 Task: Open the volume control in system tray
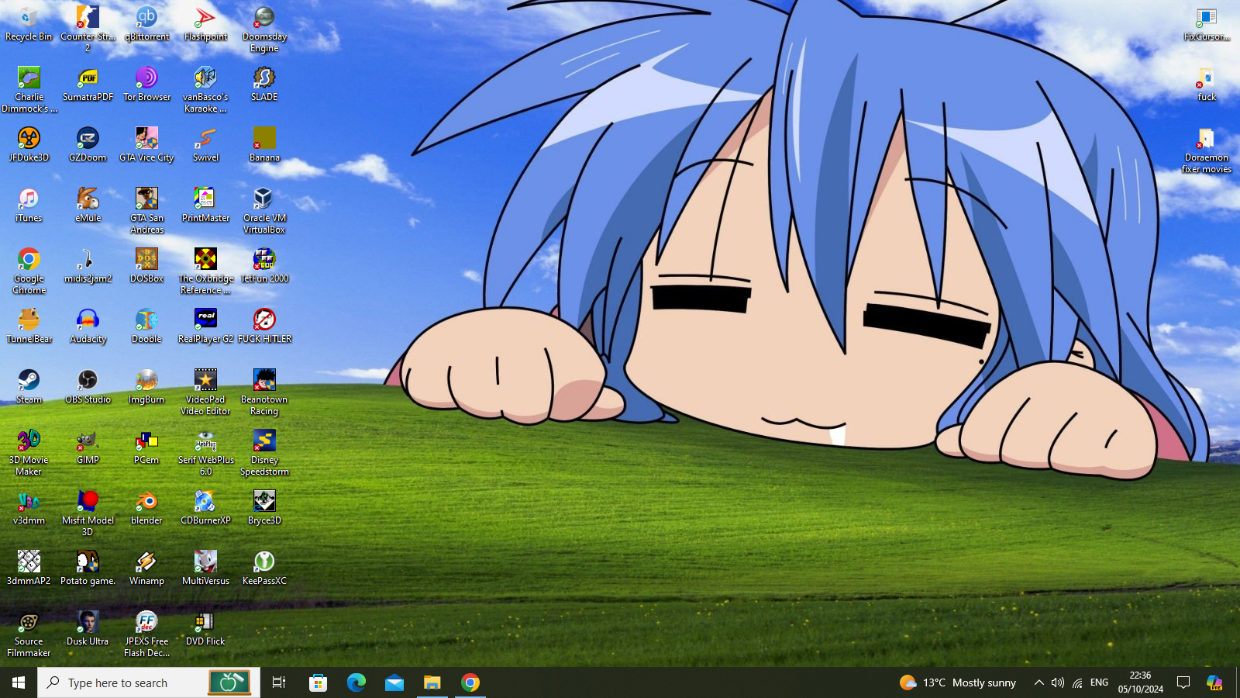(x=1058, y=682)
